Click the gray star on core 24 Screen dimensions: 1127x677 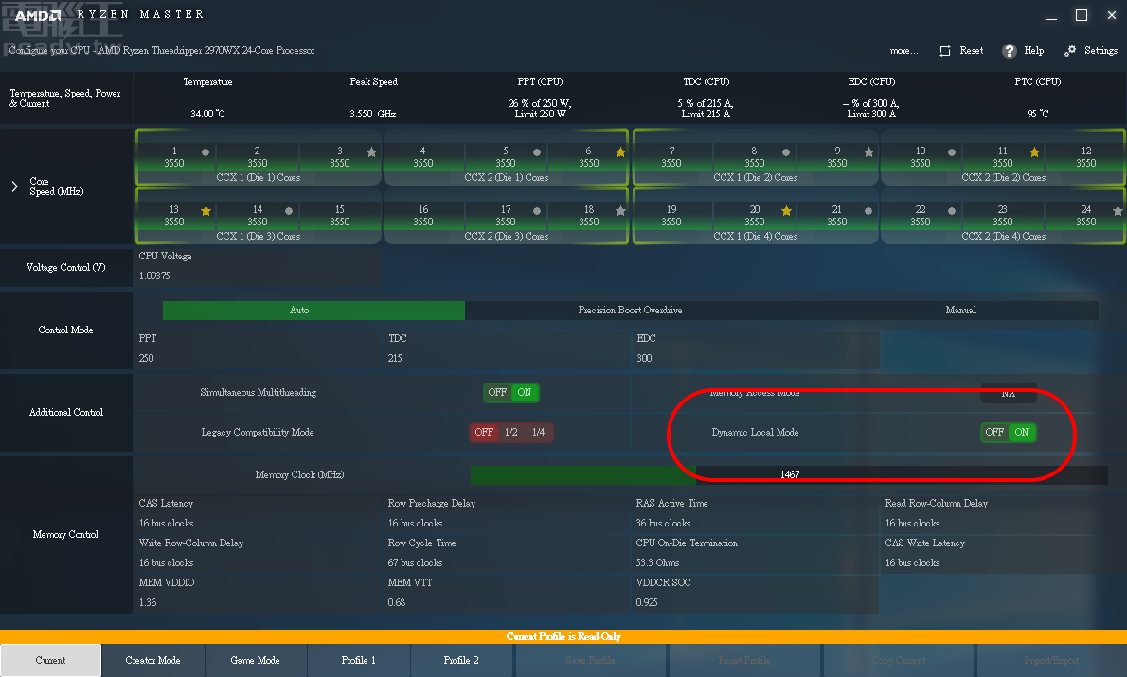(x=1118, y=211)
